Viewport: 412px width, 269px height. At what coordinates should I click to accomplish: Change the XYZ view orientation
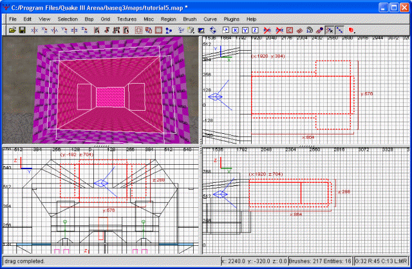click(181, 30)
